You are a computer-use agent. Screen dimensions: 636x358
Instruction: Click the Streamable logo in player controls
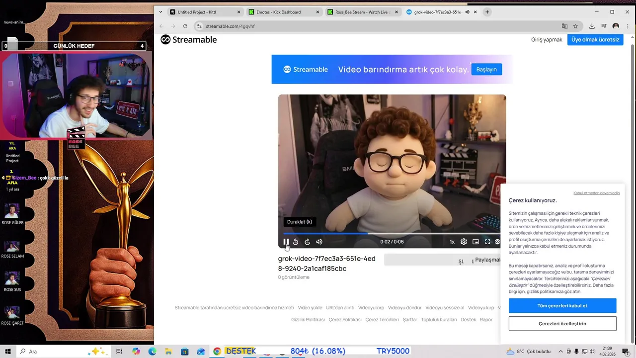pos(497,242)
